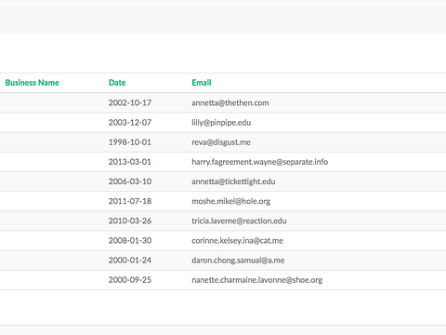Select the date 2006-03-10
This screenshot has width=446, height=335.
(130, 181)
